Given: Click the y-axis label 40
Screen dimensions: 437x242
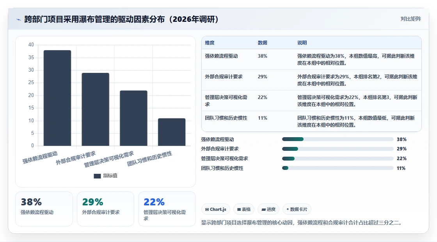Looking at the screenshot, I should 31,44.
